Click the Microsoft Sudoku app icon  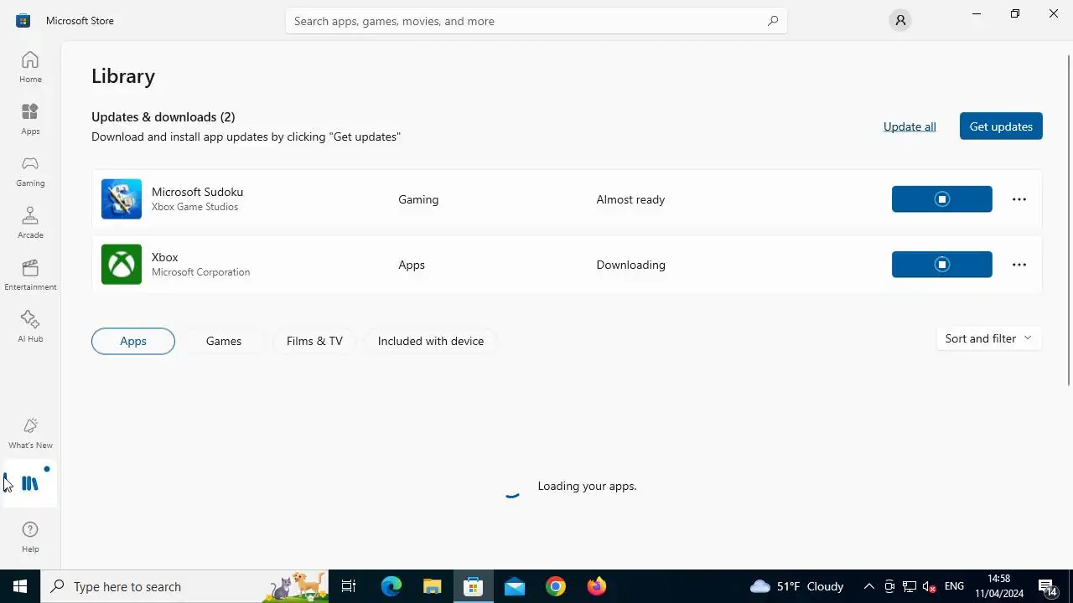pyautogui.click(x=122, y=199)
